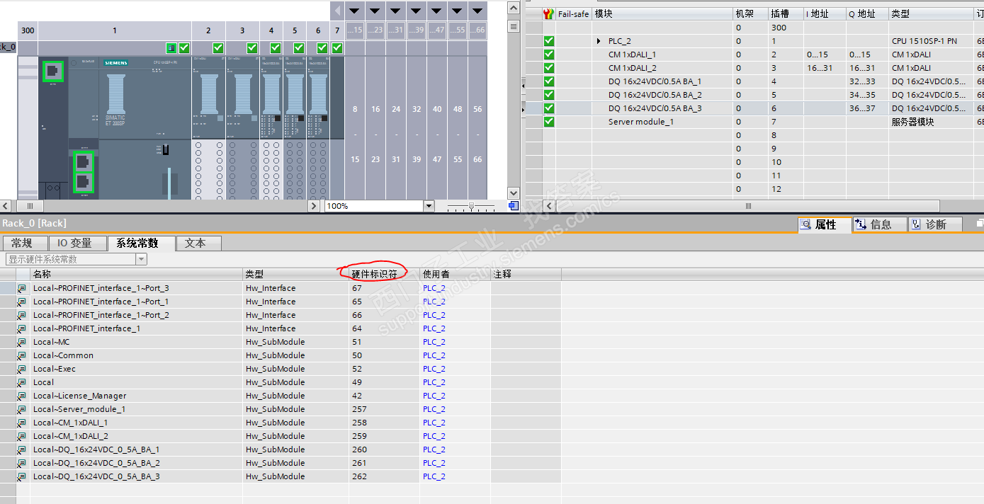Select the Local~DQ_16x24VDC_0_5A_BA_1 constant name
The height and width of the screenshot is (504, 984).
coord(96,450)
